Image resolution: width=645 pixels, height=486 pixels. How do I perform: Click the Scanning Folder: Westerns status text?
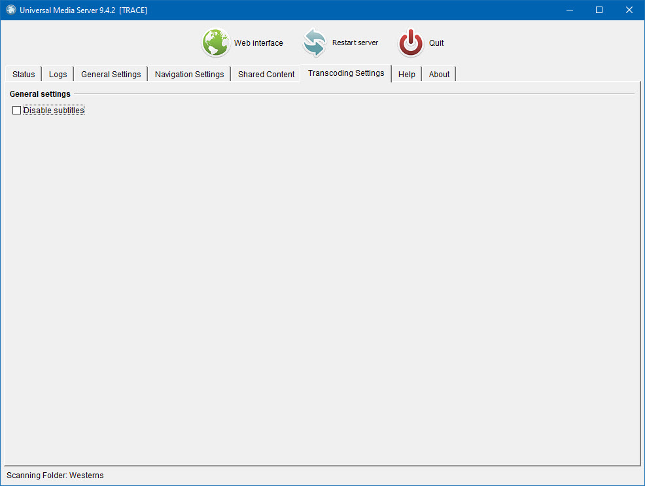click(x=55, y=476)
